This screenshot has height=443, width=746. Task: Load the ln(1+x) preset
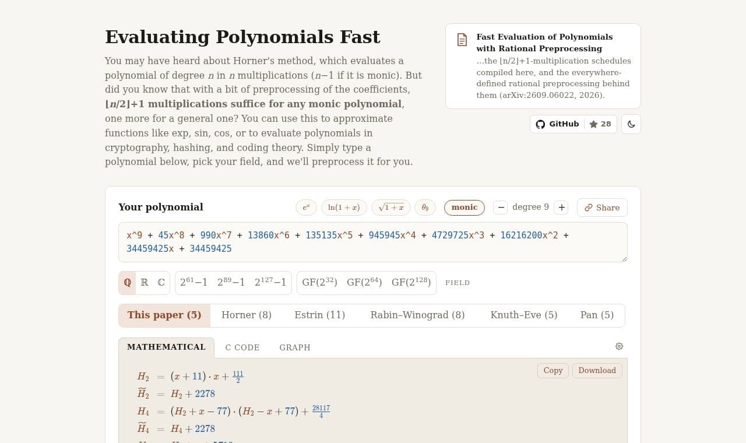(344, 208)
